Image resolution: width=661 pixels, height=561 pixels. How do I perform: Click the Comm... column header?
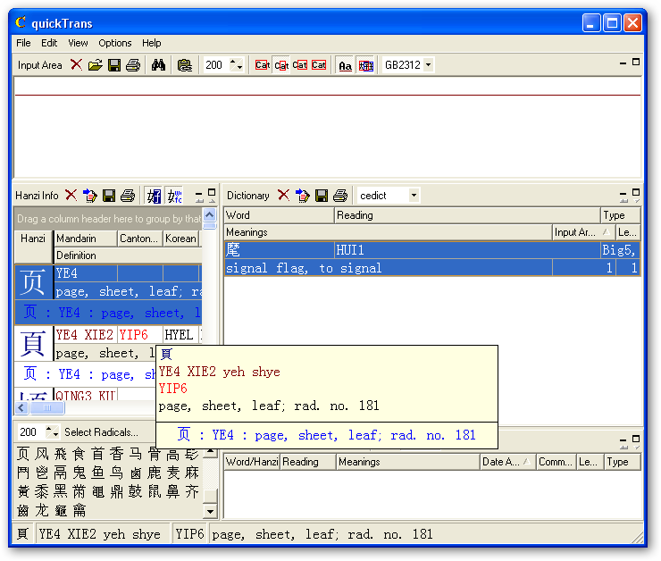pos(556,462)
